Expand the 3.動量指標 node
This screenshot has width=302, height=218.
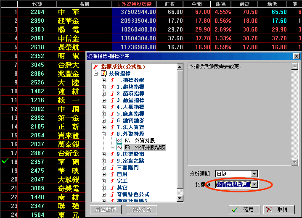click(103, 101)
